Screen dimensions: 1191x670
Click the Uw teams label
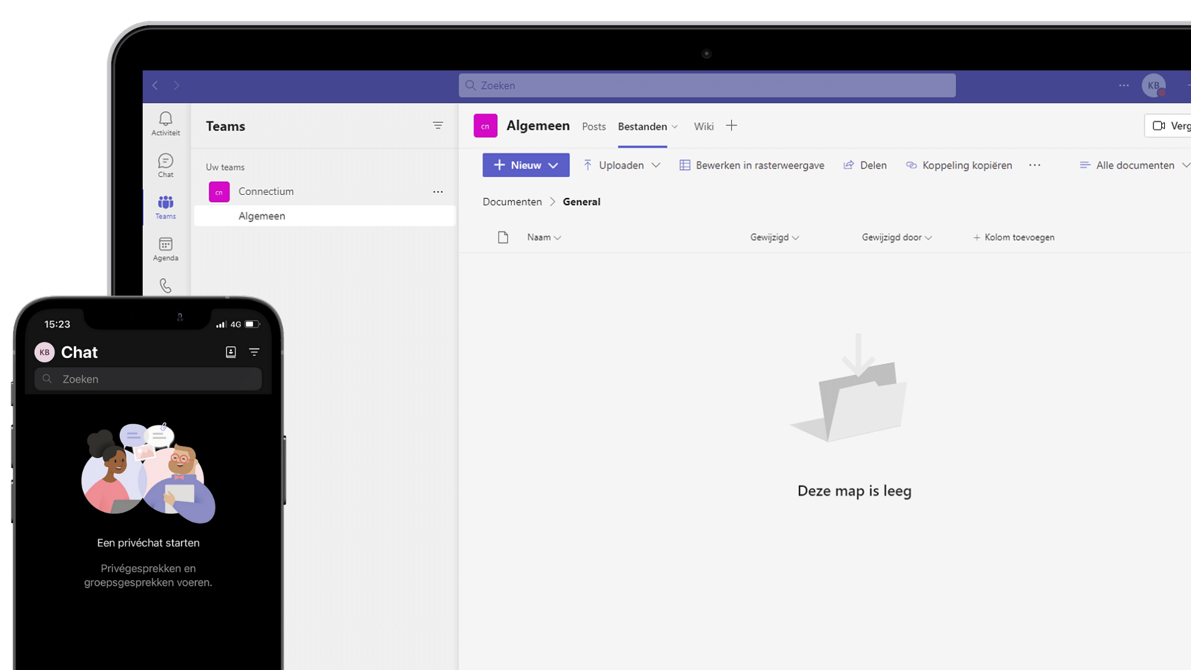tap(225, 167)
